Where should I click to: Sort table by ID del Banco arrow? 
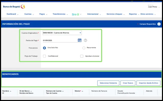[x=31, y=91]
